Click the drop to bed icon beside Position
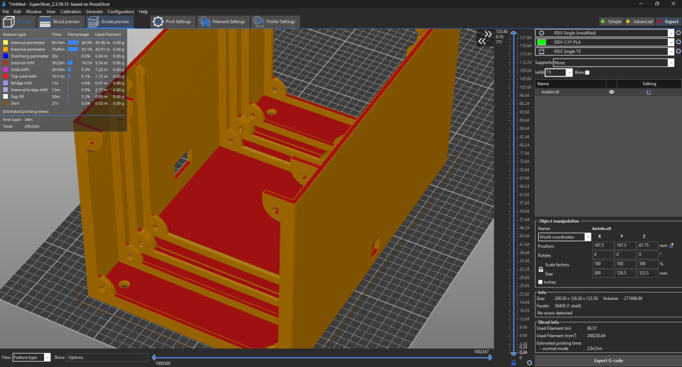Image resolution: width=682 pixels, height=367 pixels. (671, 246)
